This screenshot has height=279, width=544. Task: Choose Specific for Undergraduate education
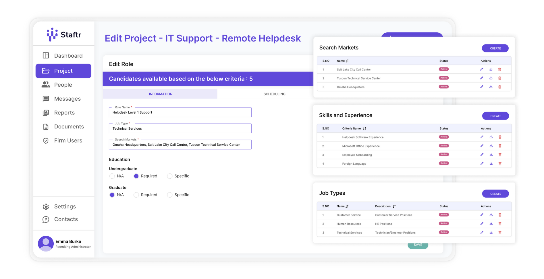click(170, 176)
